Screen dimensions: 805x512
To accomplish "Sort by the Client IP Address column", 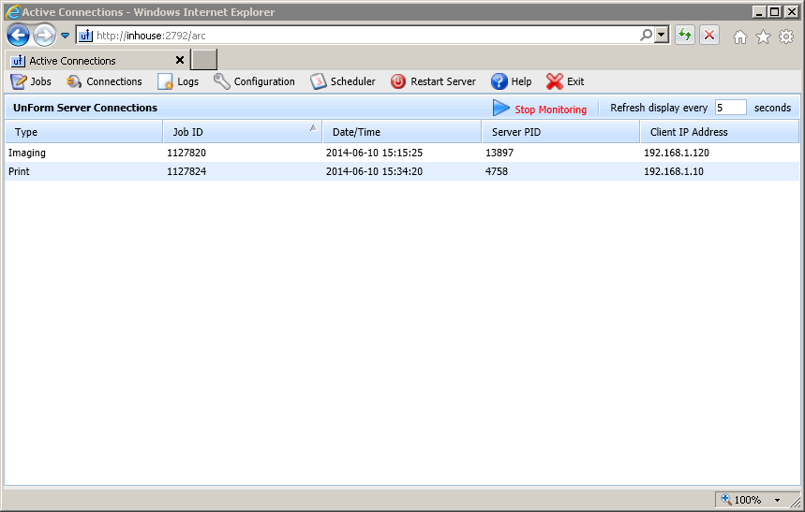I will [718, 132].
